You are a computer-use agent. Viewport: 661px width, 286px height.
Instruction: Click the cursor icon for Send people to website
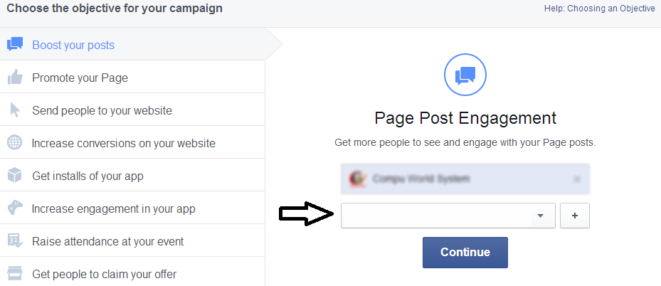click(x=15, y=110)
